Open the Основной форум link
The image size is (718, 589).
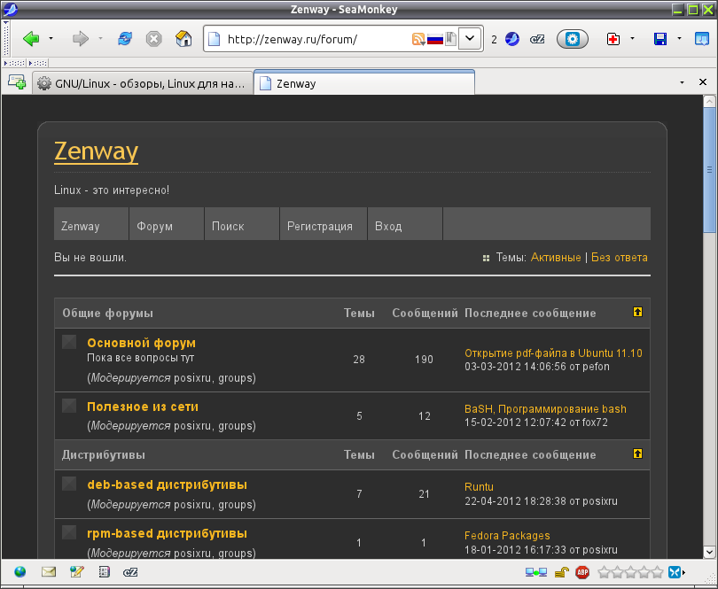(x=142, y=343)
